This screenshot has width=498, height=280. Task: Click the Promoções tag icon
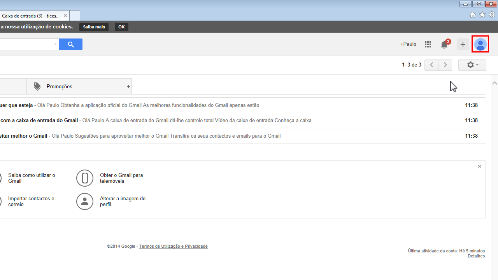click(x=37, y=86)
